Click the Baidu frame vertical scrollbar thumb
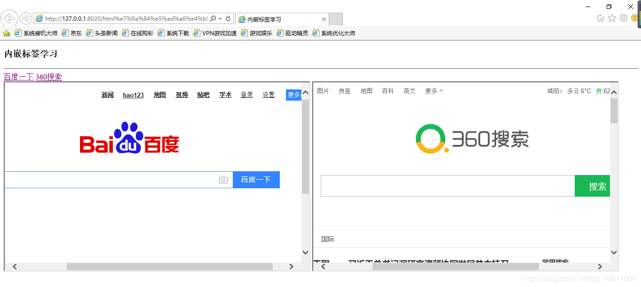The height and width of the screenshot is (287, 641). [305, 147]
